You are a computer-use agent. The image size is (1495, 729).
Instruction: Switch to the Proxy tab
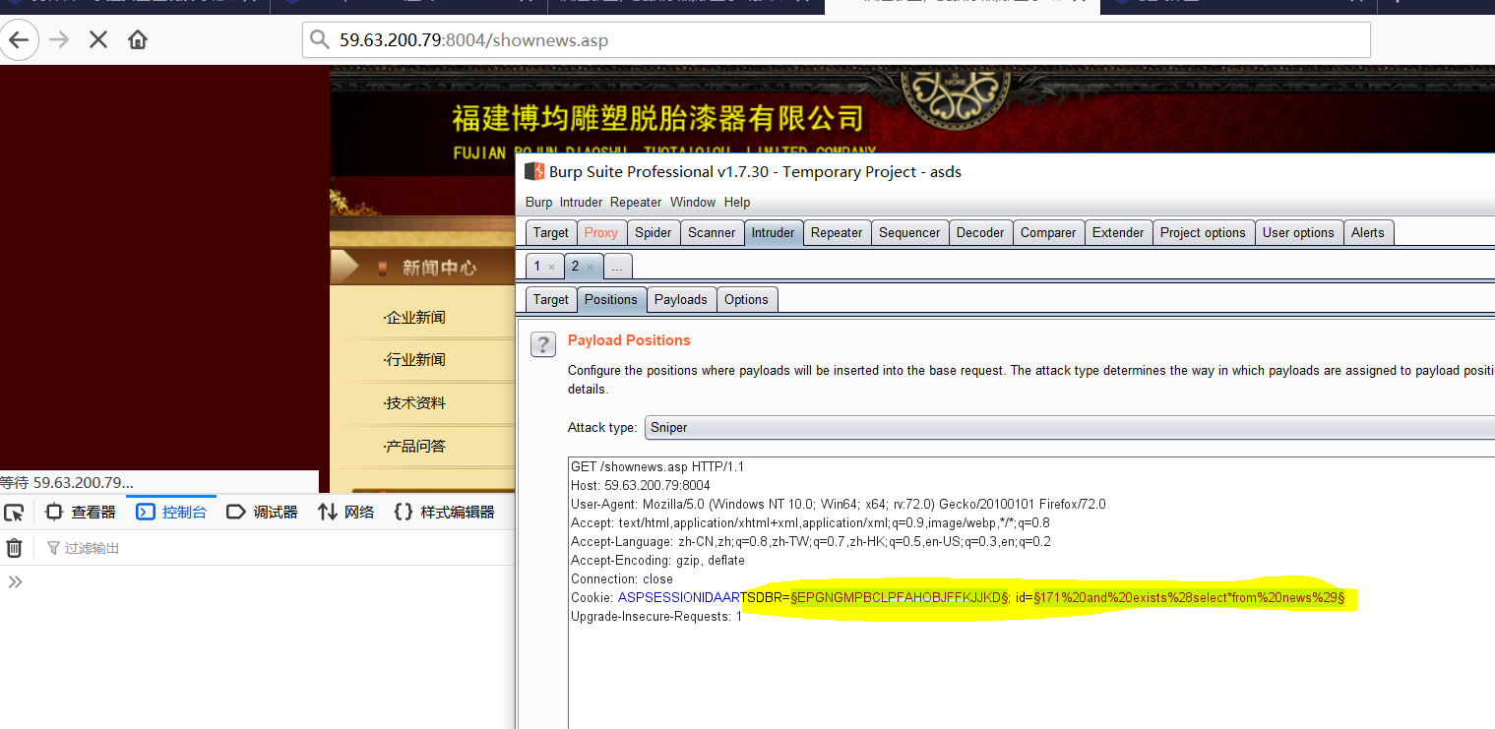click(601, 233)
